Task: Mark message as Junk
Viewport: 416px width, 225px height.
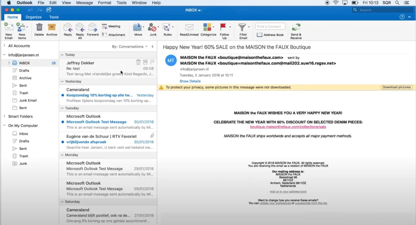Action: pyautogui.click(x=153, y=28)
